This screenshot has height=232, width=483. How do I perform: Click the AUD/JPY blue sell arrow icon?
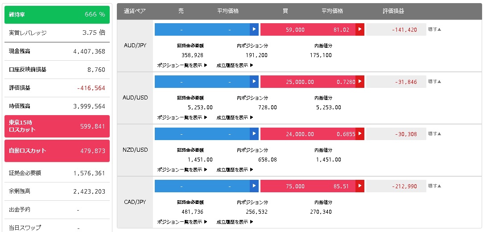pos(254,29)
